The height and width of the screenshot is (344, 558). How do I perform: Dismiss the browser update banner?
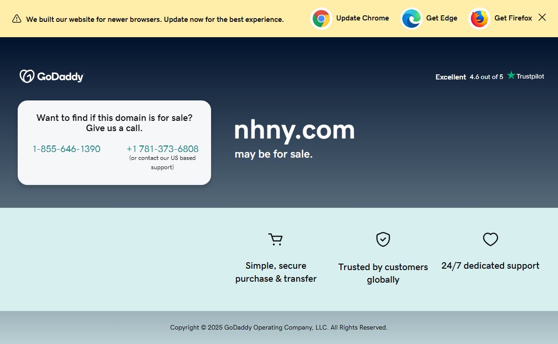[x=542, y=17]
